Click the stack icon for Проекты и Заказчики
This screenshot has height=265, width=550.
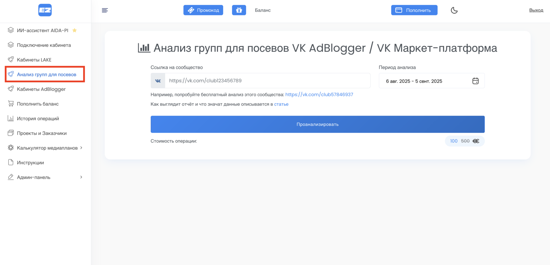click(11, 133)
